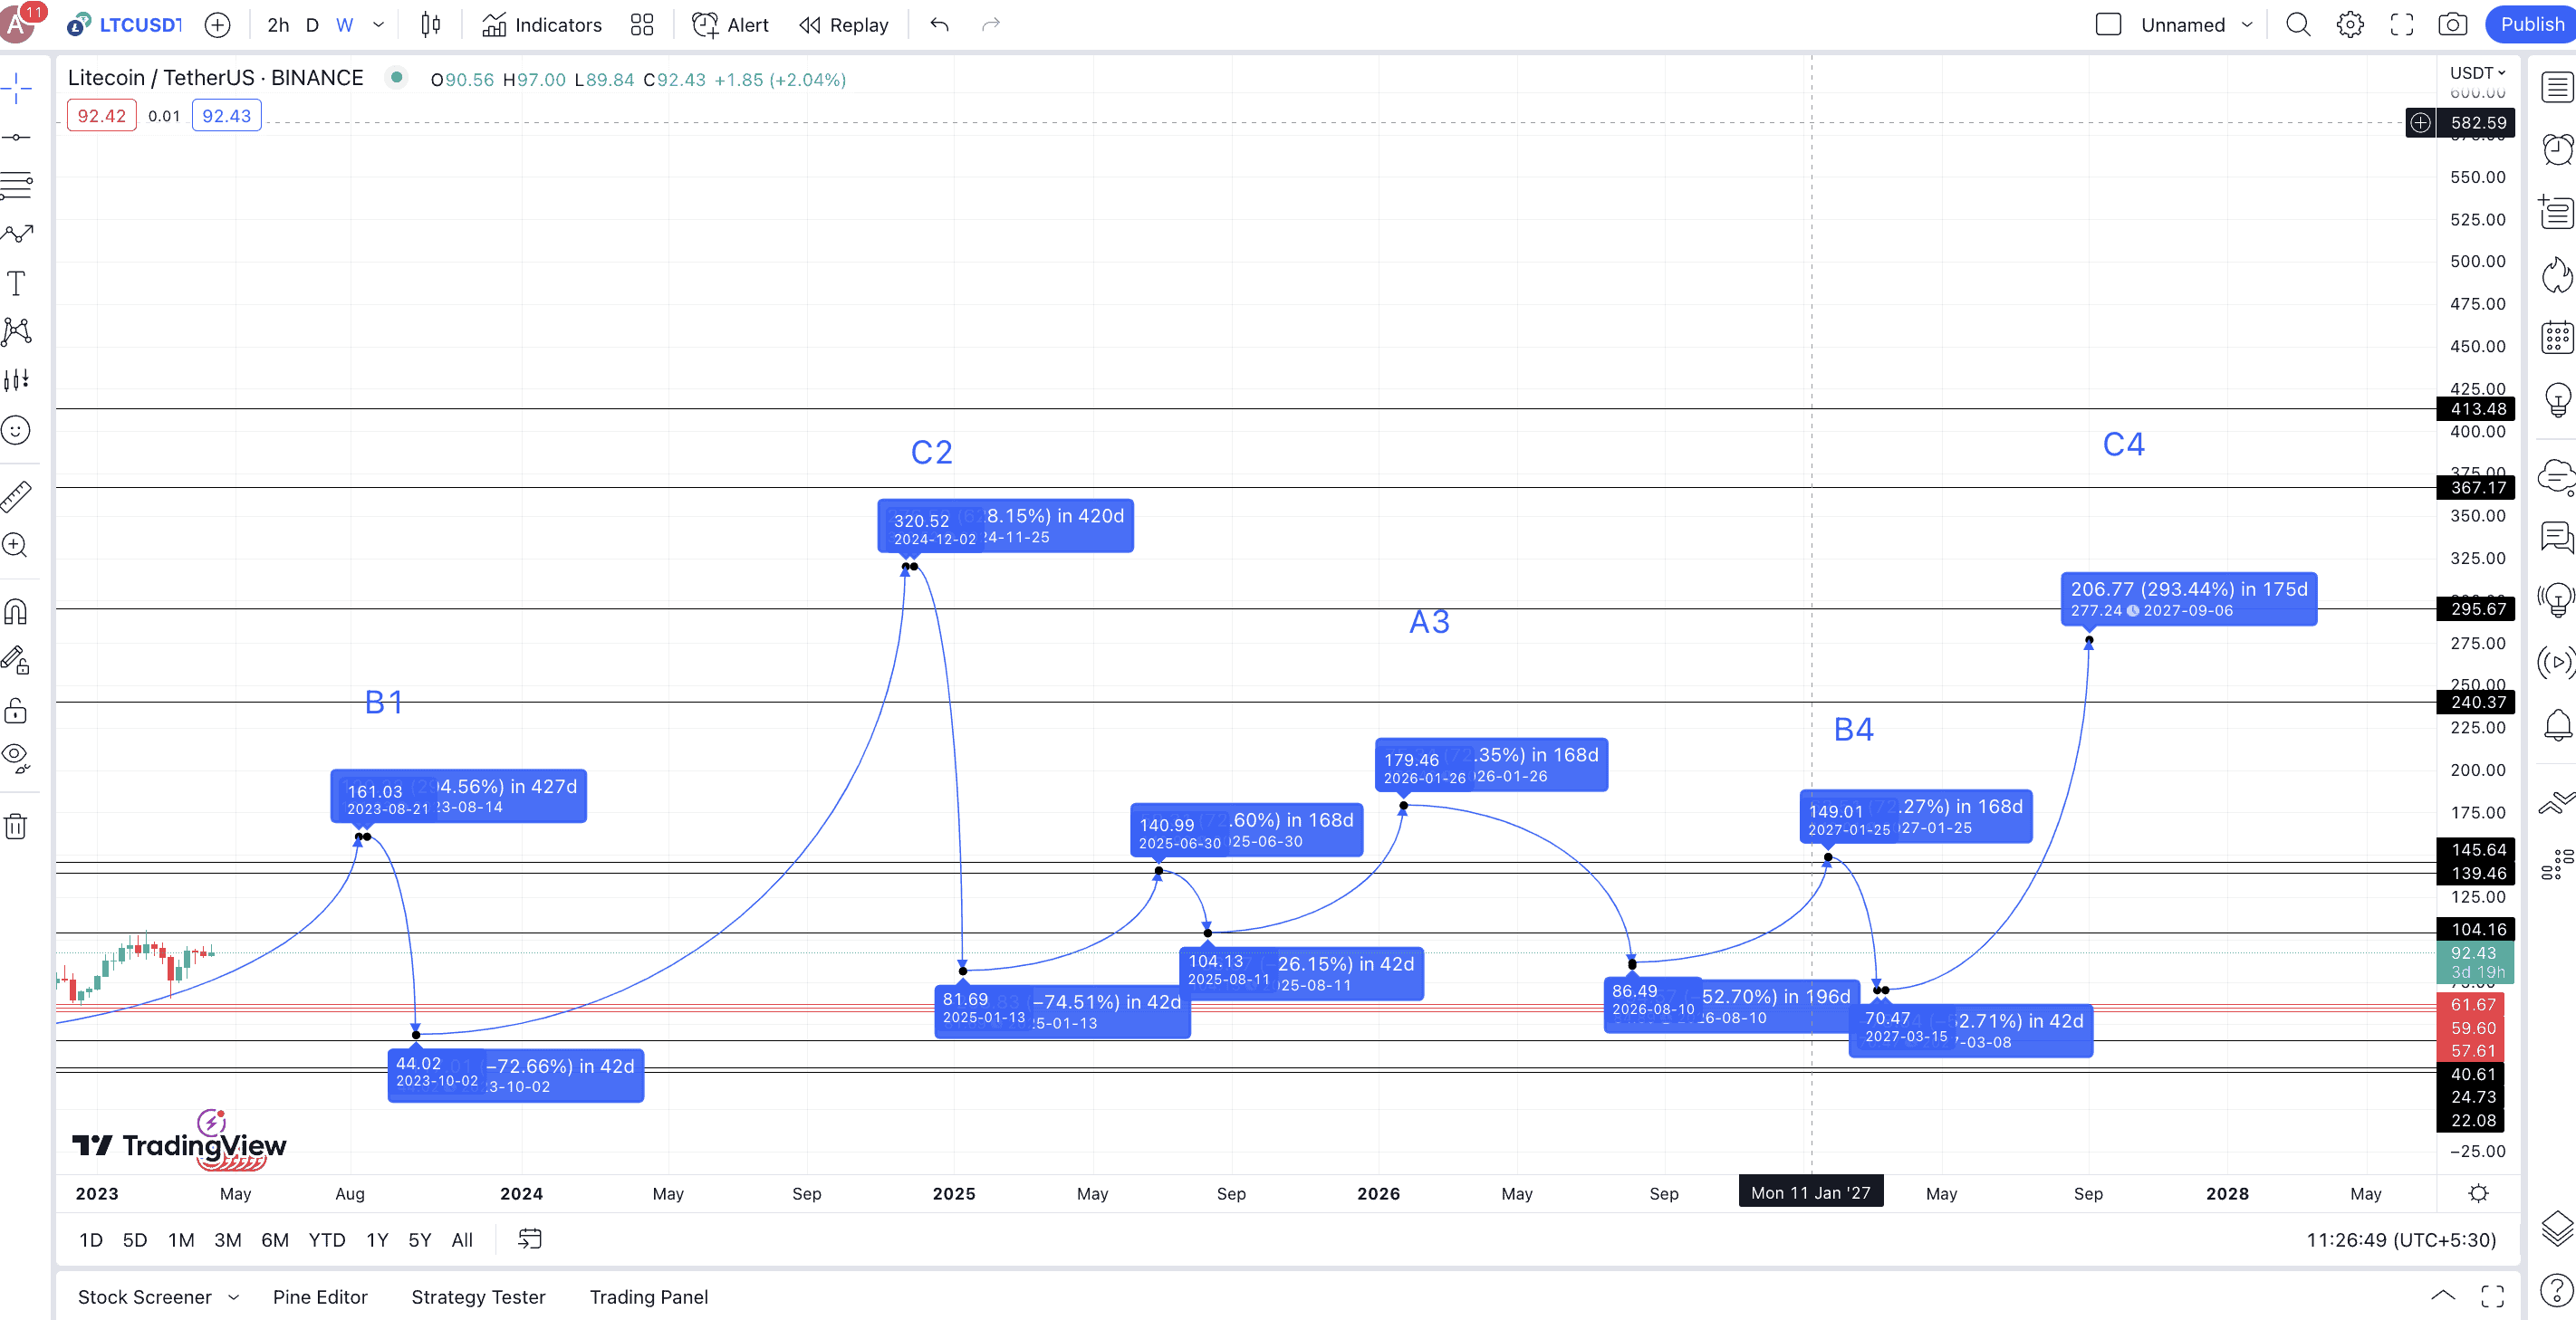
Task: Click the LTCUSDT symbol search field
Action: [x=140, y=25]
